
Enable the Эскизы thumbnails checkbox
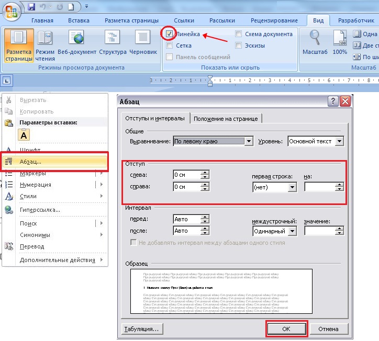239,46
